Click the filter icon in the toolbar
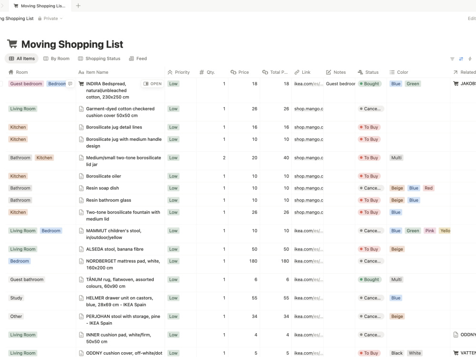This screenshot has height=357, width=476. click(452, 59)
